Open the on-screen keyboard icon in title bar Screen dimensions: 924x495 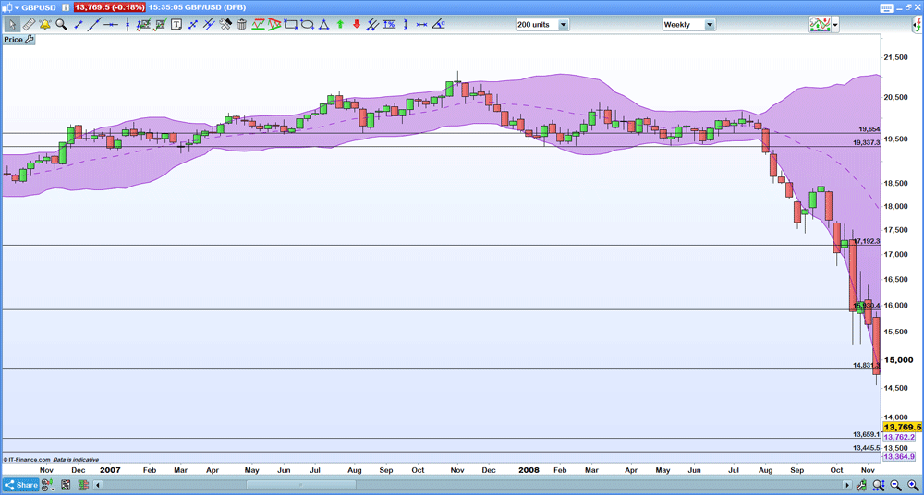pos(886,8)
